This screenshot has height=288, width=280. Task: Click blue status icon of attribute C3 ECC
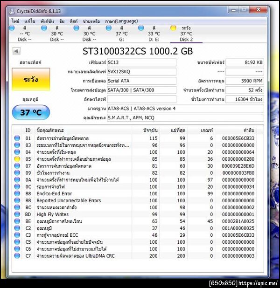pyautogui.click(x=17, y=235)
